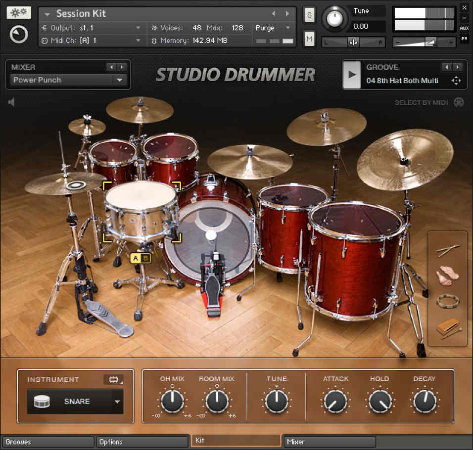Click the speaker preview icon
Screen dimensions: 473x450
(11, 102)
